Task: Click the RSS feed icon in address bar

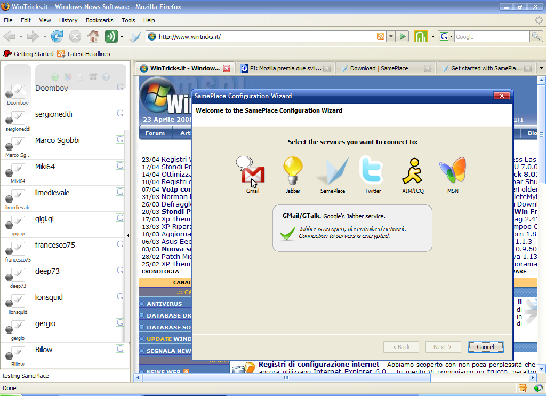Action: click(381, 36)
